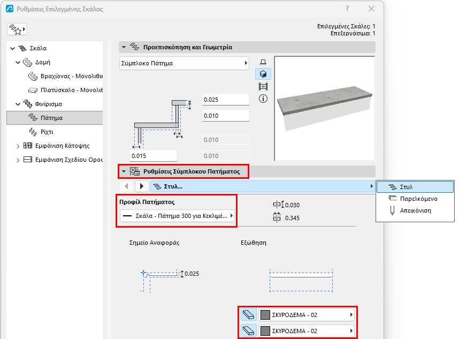The image size is (459, 339).
Task: Open the favorites star icon menu
Action: click(17, 29)
